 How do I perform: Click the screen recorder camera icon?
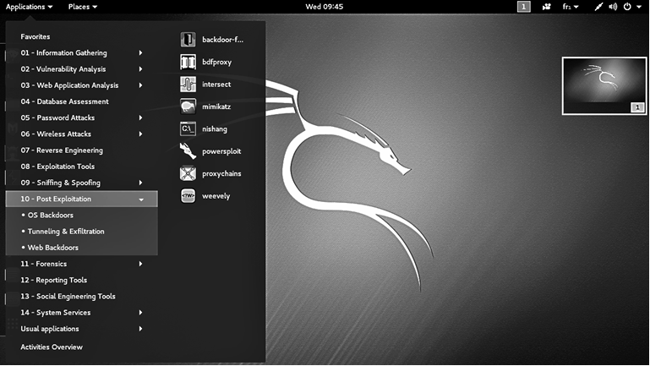point(546,7)
